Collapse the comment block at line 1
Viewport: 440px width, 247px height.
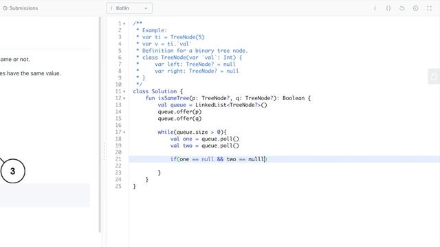[x=124, y=24]
